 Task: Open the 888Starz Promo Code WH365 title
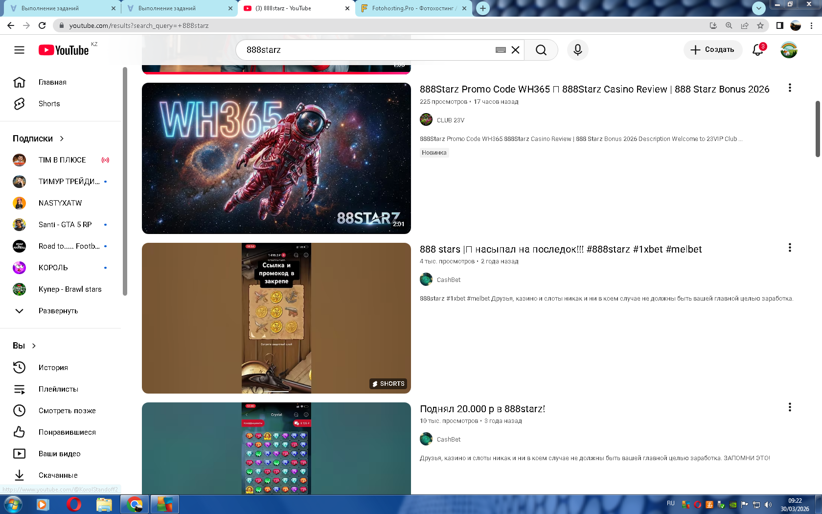pyautogui.click(x=594, y=89)
